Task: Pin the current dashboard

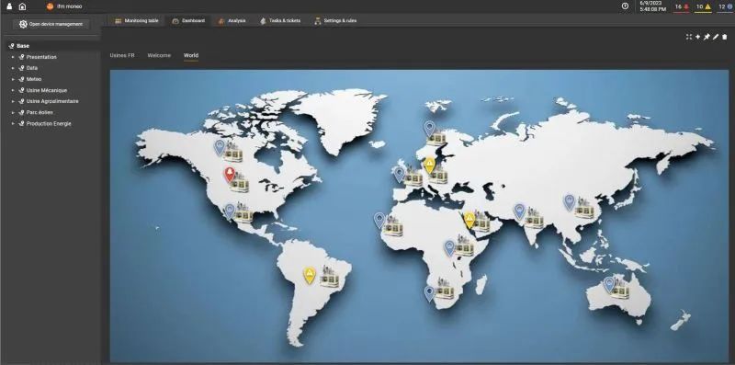Action: [707, 37]
